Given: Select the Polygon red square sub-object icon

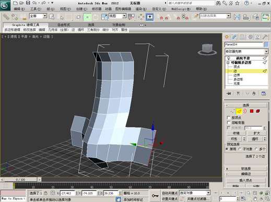Looking at the screenshot, I should [x=252, y=111].
